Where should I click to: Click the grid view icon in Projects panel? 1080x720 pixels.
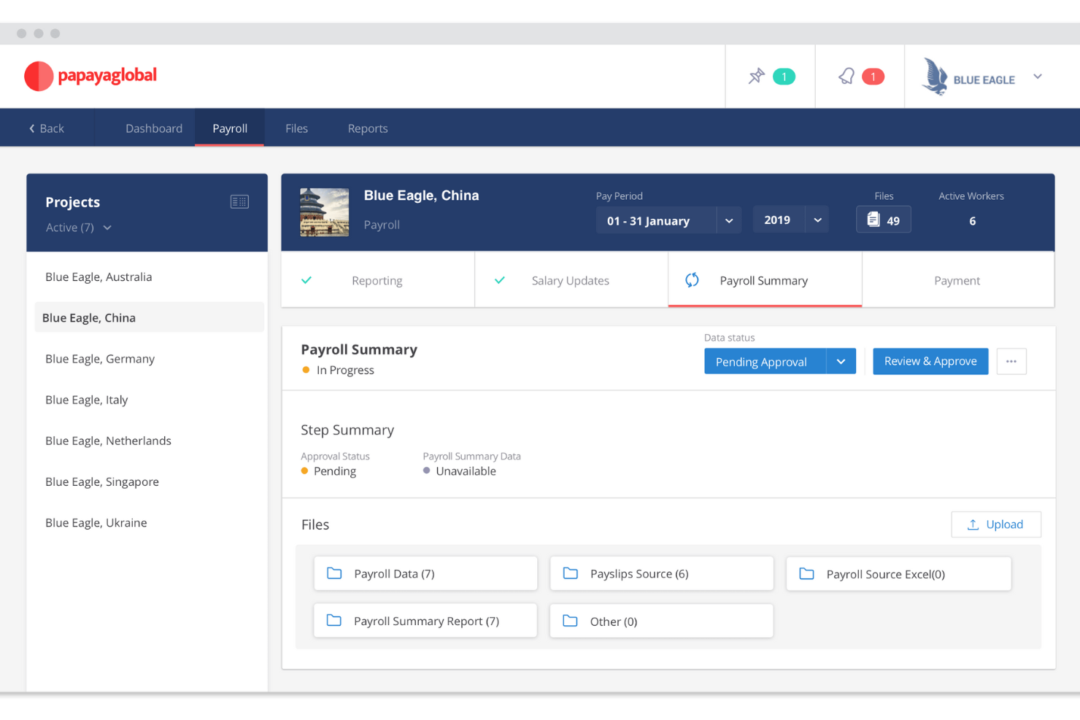coord(239,201)
